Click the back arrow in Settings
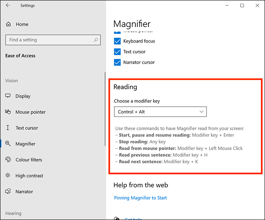 coord(8,6)
